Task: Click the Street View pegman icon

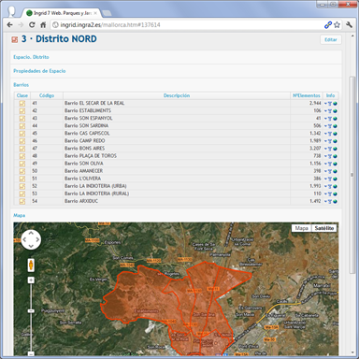Action: point(31,265)
